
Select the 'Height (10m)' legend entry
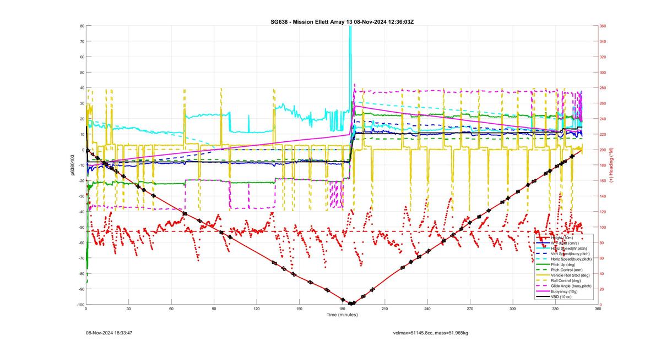pos(563,238)
